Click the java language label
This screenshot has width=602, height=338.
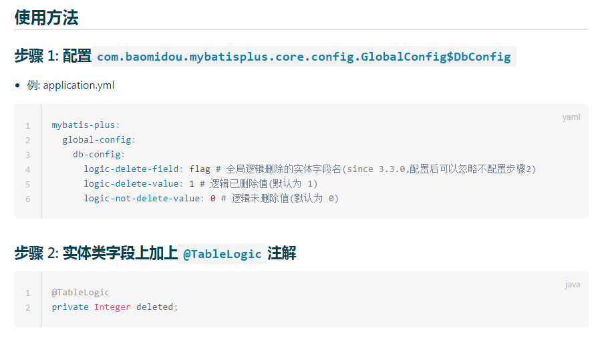click(572, 285)
